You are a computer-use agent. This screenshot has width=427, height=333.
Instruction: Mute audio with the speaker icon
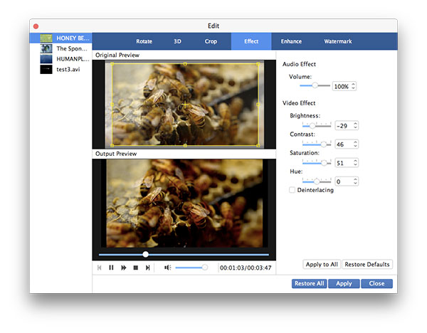click(167, 268)
